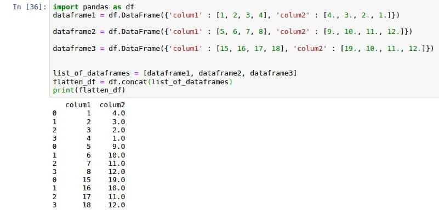Click the list_of_dataframes assignment line
The image size is (439, 215).
[175, 73]
